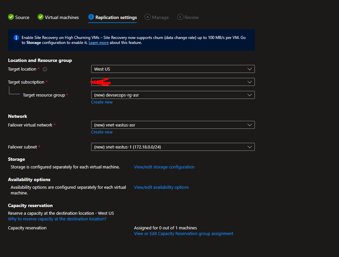Viewport: 339px width, 257px height.
Task: Click the blue info icon in banner
Action: pos(16,38)
